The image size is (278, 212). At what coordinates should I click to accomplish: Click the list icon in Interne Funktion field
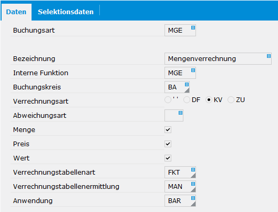pyautogui.click(x=193, y=70)
